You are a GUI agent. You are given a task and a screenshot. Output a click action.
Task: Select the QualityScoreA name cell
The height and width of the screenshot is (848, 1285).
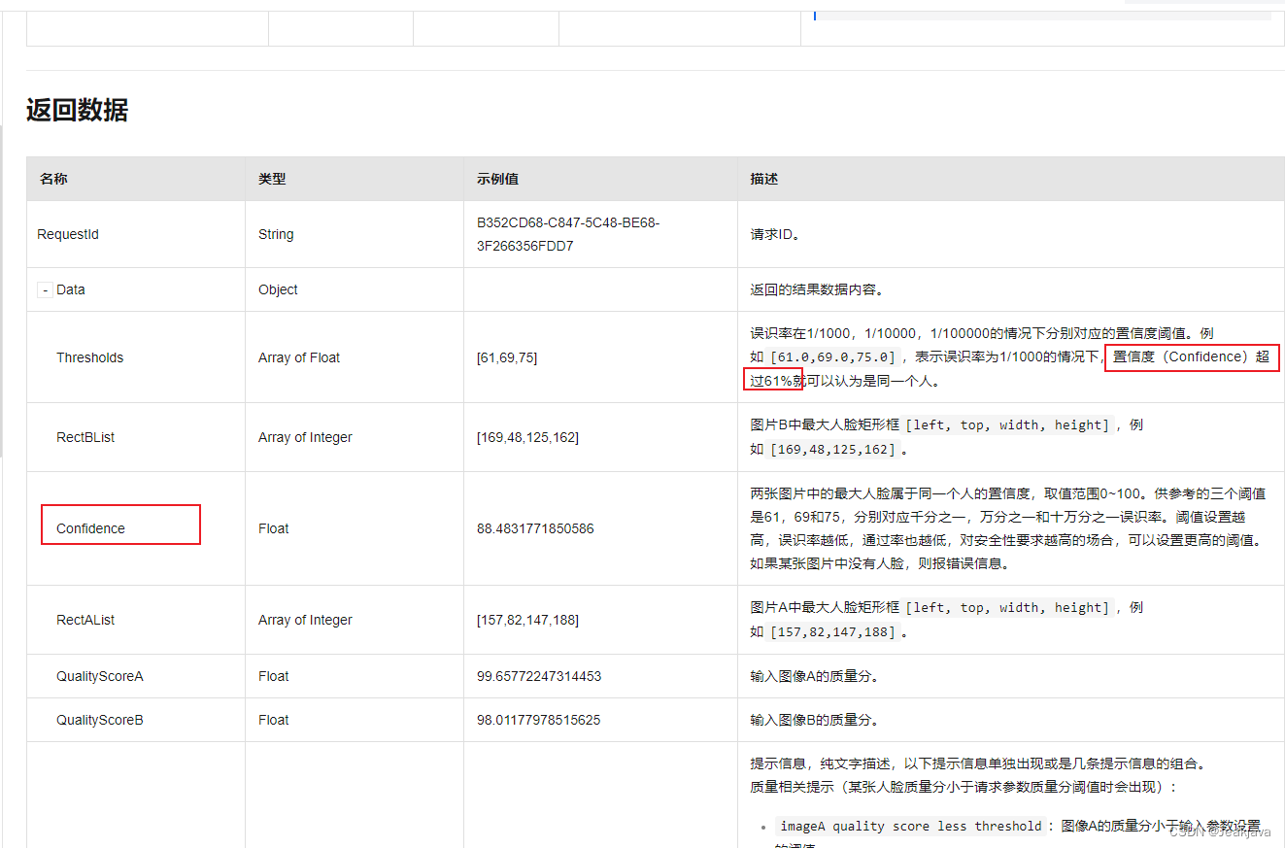click(x=136, y=676)
